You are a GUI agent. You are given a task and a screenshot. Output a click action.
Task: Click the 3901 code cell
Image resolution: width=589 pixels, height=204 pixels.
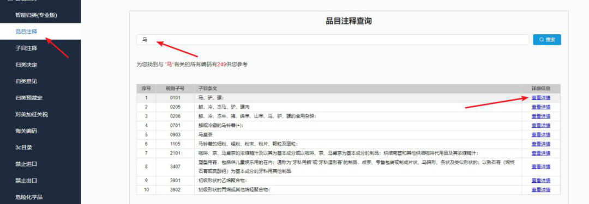click(175, 181)
